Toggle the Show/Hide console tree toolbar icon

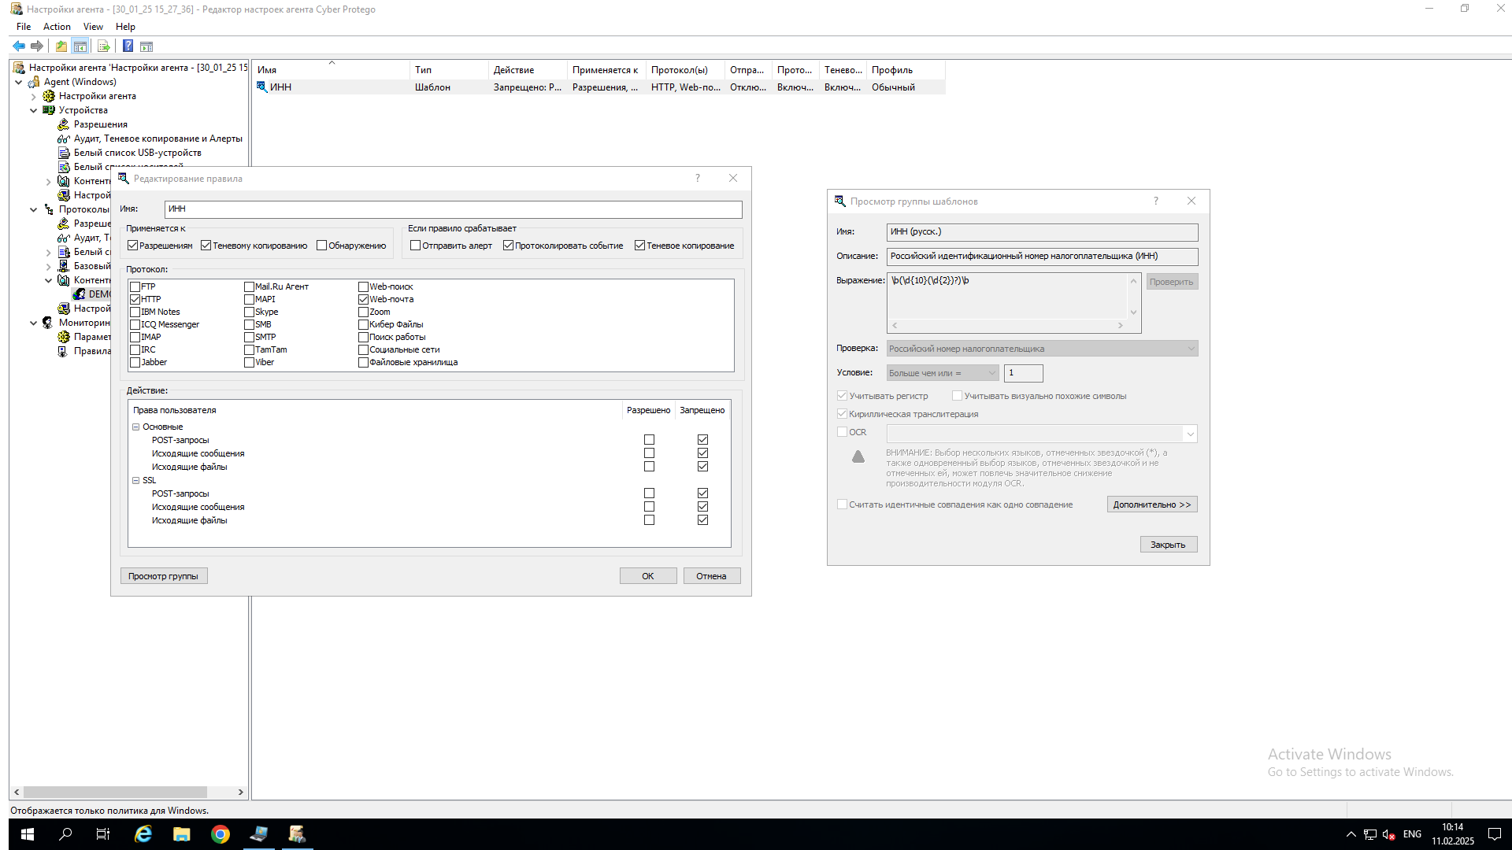(x=80, y=46)
